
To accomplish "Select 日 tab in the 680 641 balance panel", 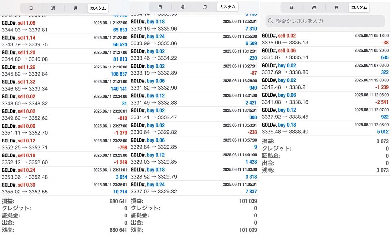I will click(31, 8).
